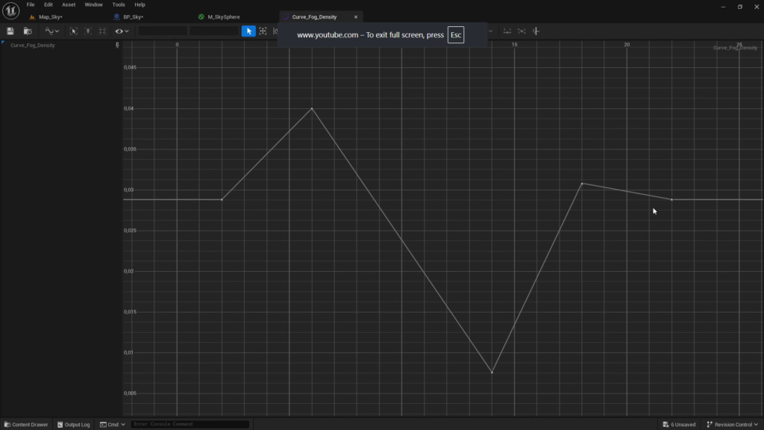Click the fit vertical toolbar icon
Screen dimensions: 764x430
tap(88, 31)
